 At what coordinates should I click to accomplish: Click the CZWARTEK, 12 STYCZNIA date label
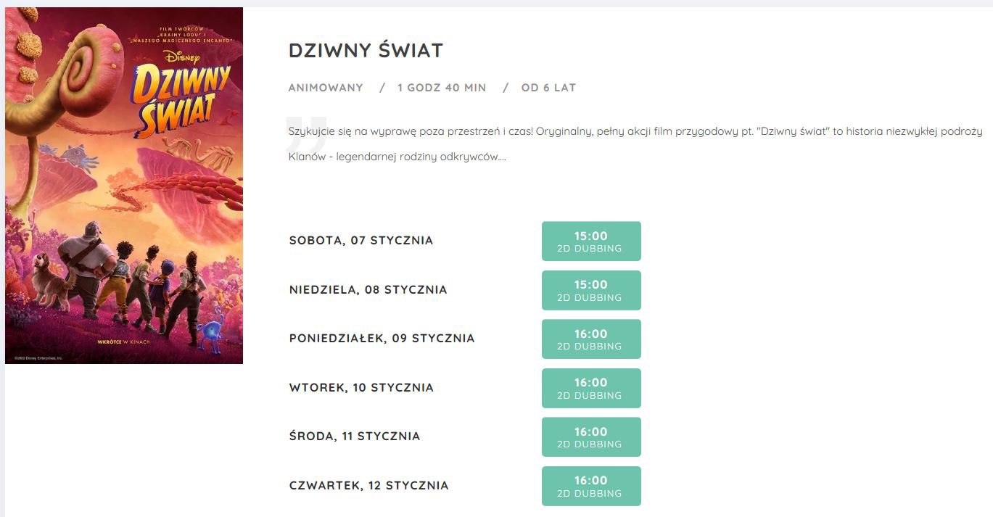368,485
